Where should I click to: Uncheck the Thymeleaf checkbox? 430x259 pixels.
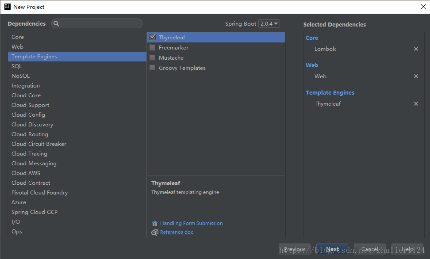point(153,37)
